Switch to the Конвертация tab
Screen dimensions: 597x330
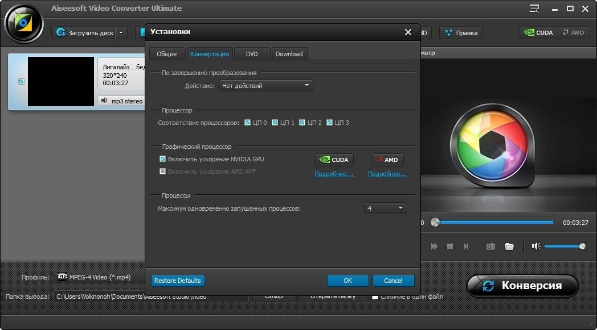[210, 54]
